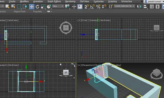Screen dimensions: 164x98
Task: Open the Customize menu
Action: coord(98,1)
